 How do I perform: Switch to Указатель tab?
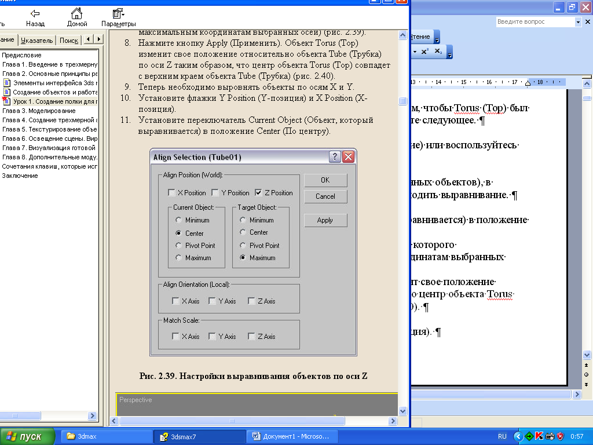(36, 40)
